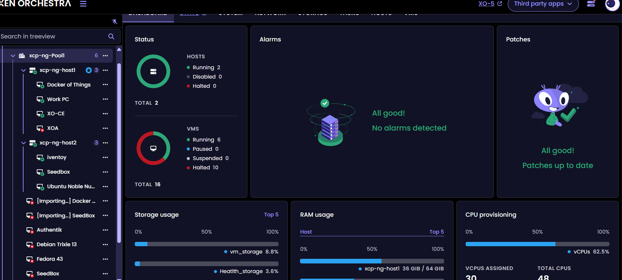Collapse the xcp-ng-host2 chevron
This screenshot has width=622, height=280.
pos(24,143)
